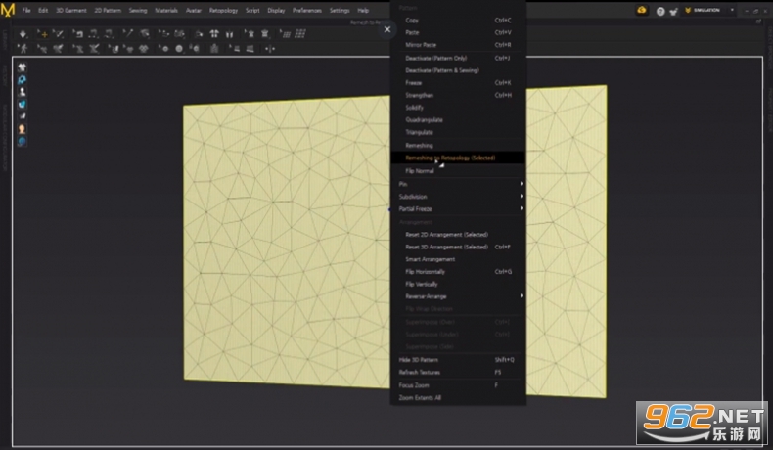Click the solid circle tool icon
The height and width of the screenshot is (450, 773).
[x=179, y=48]
